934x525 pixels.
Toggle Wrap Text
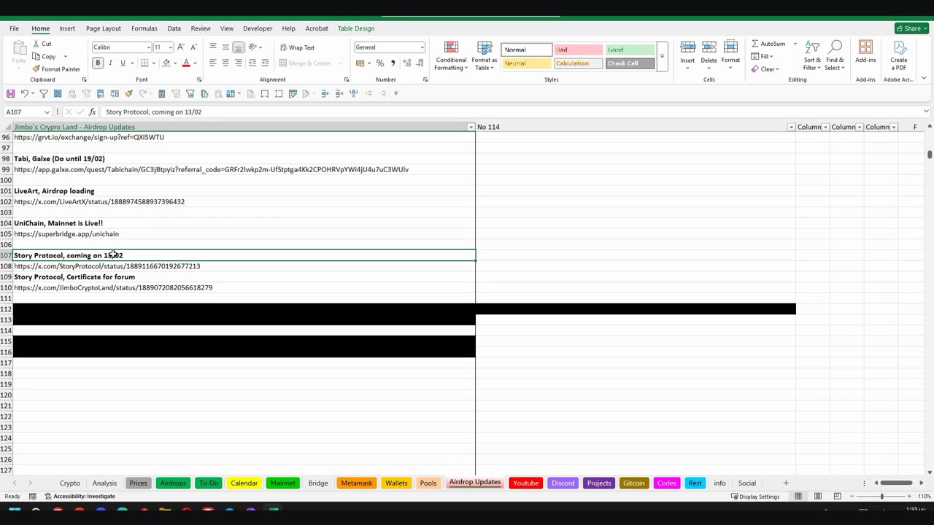point(297,47)
